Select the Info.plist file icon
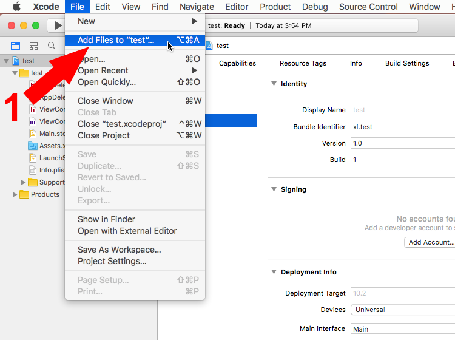 click(33, 170)
